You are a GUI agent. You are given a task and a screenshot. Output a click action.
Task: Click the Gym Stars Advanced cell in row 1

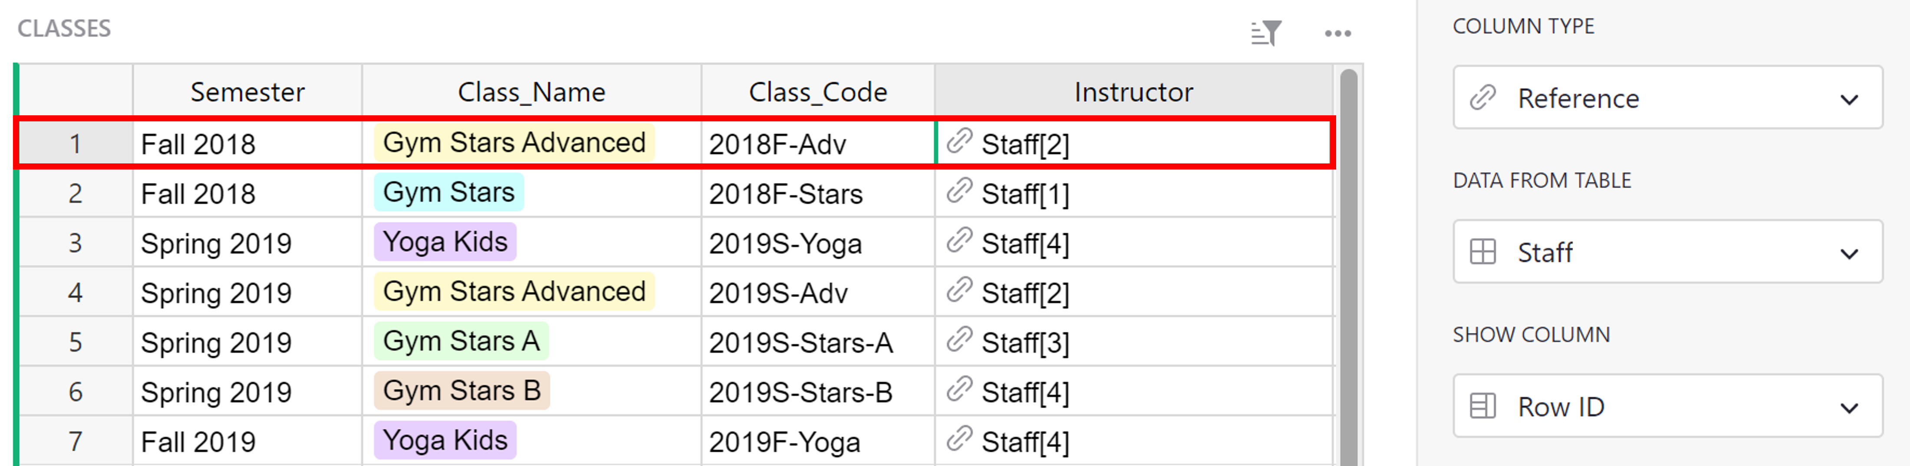(514, 143)
